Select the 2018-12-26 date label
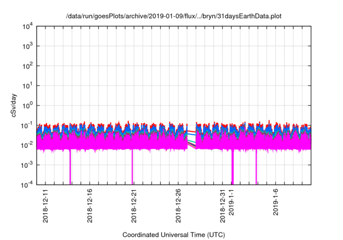Viewport: 343px width, 240px height. (x=178, y=206)
